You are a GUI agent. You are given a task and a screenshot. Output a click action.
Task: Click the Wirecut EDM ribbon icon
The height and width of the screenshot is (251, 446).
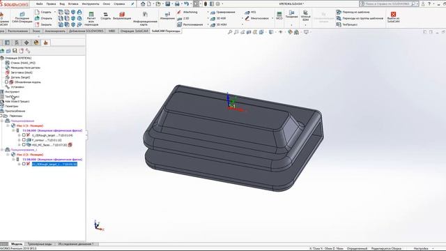305,15
